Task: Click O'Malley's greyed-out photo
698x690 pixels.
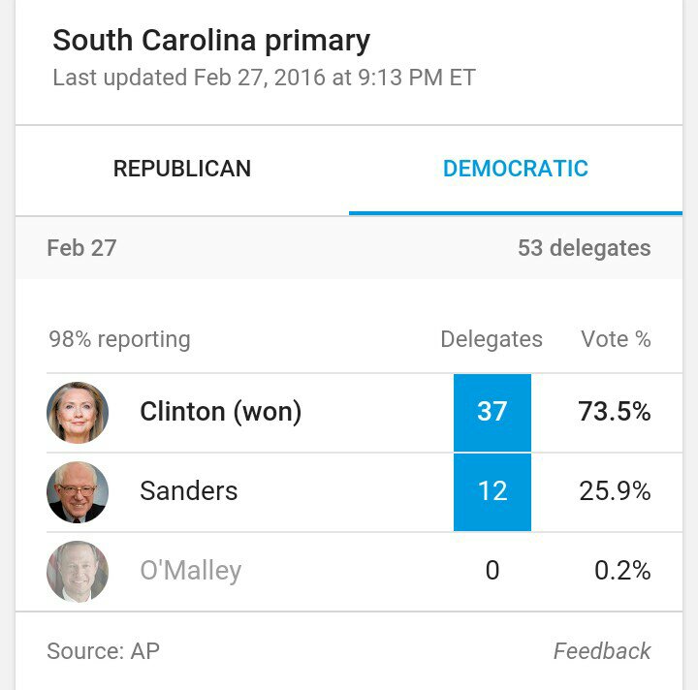Action: pos(78,572)
